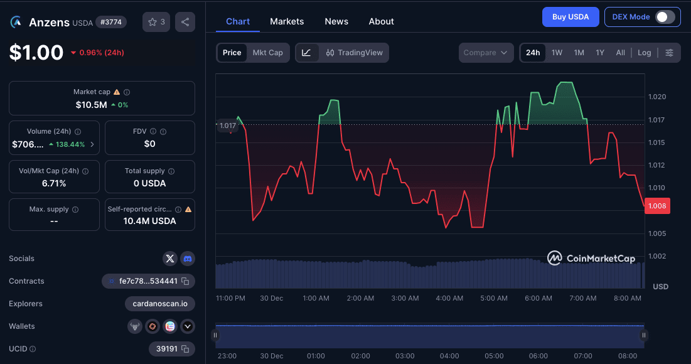Viewport: 691px width, 364px height.
Task: Click the date range slider below the chart
Action: coord(429,335)
